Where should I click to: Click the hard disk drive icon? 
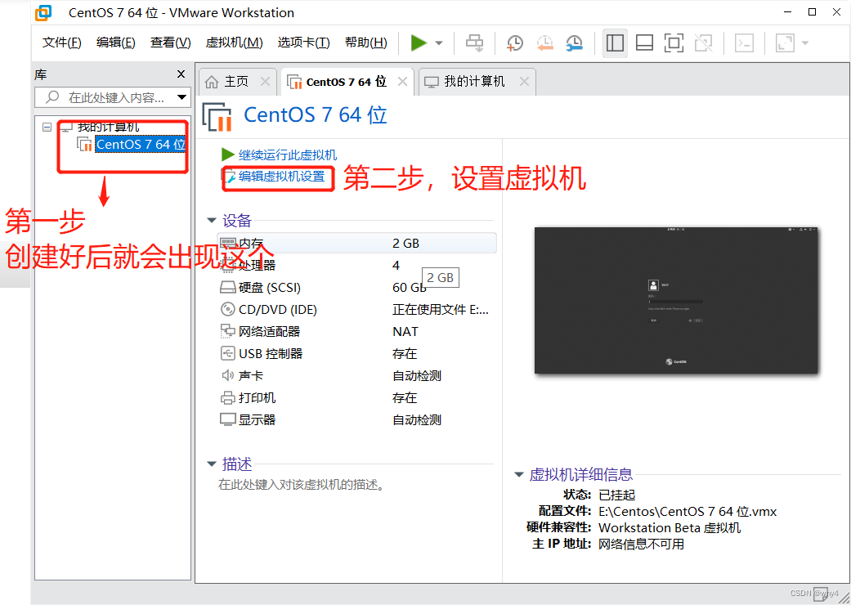click(227, 288)
